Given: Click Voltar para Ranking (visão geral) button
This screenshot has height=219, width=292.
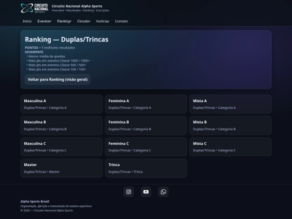Looking at the screenshot, I should 57,79.
